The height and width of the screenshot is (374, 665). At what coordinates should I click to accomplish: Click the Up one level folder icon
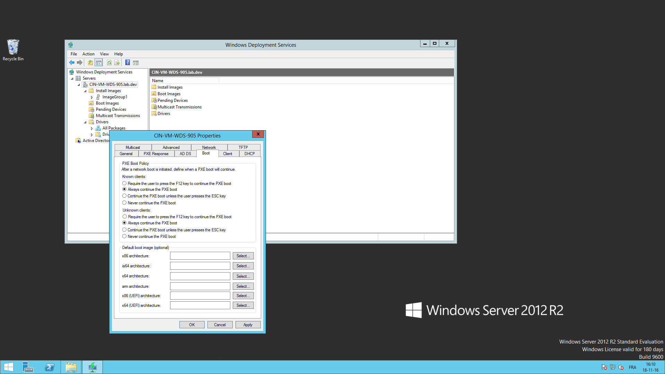90,63
